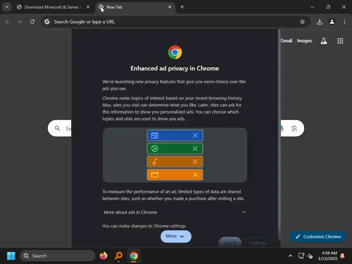Click the magnifier icon in Google search box
The width and height of the screenshot is (352, 264).
point(57,128)
